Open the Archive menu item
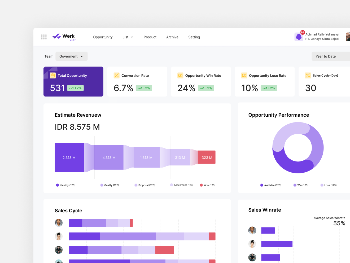The image size is (350, 263). [x=172, y=37]
